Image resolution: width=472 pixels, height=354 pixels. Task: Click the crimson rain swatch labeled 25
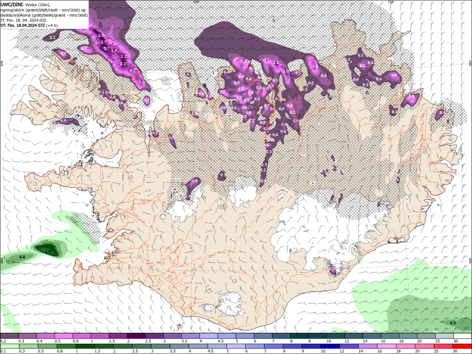[x=443, y=346]
